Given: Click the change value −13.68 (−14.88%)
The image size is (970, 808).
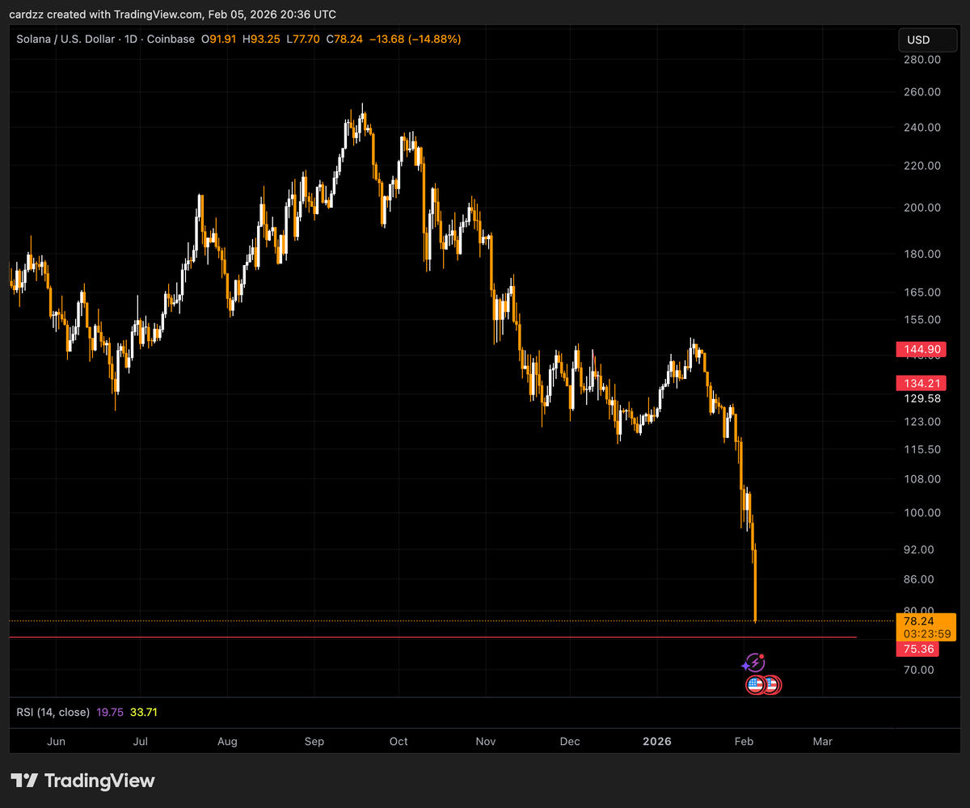Looking at the screenshot, I should pyautogui.click(x=415, y=39).
